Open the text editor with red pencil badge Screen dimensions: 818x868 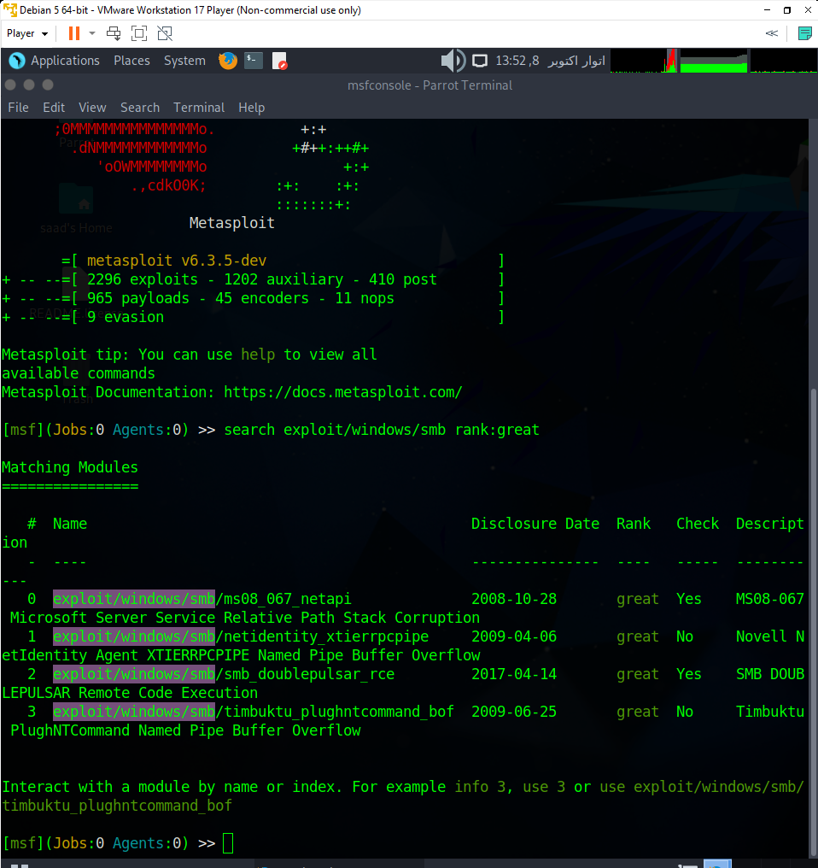pyautogui.click(x=279, y=61)
